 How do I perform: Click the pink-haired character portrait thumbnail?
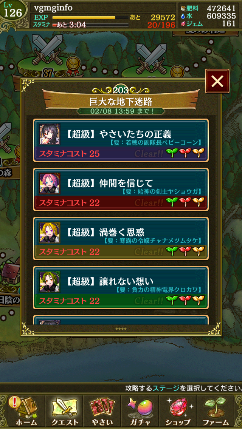click(50, 183)
